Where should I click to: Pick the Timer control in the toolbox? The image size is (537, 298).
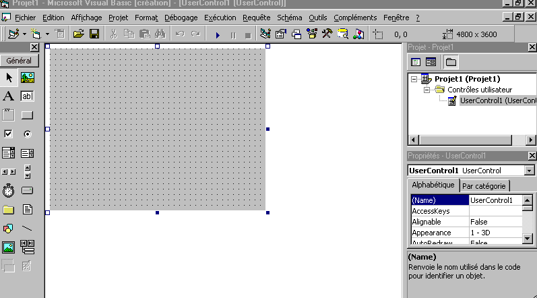9,190
